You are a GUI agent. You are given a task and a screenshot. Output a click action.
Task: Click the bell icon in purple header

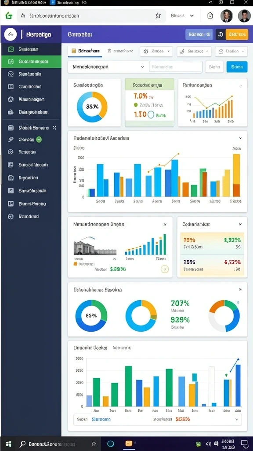[x=220, y=34]
